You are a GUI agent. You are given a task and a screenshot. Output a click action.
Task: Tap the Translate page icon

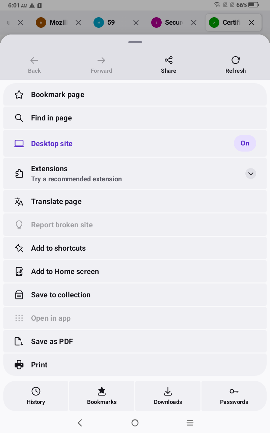[x=19, y=202]
